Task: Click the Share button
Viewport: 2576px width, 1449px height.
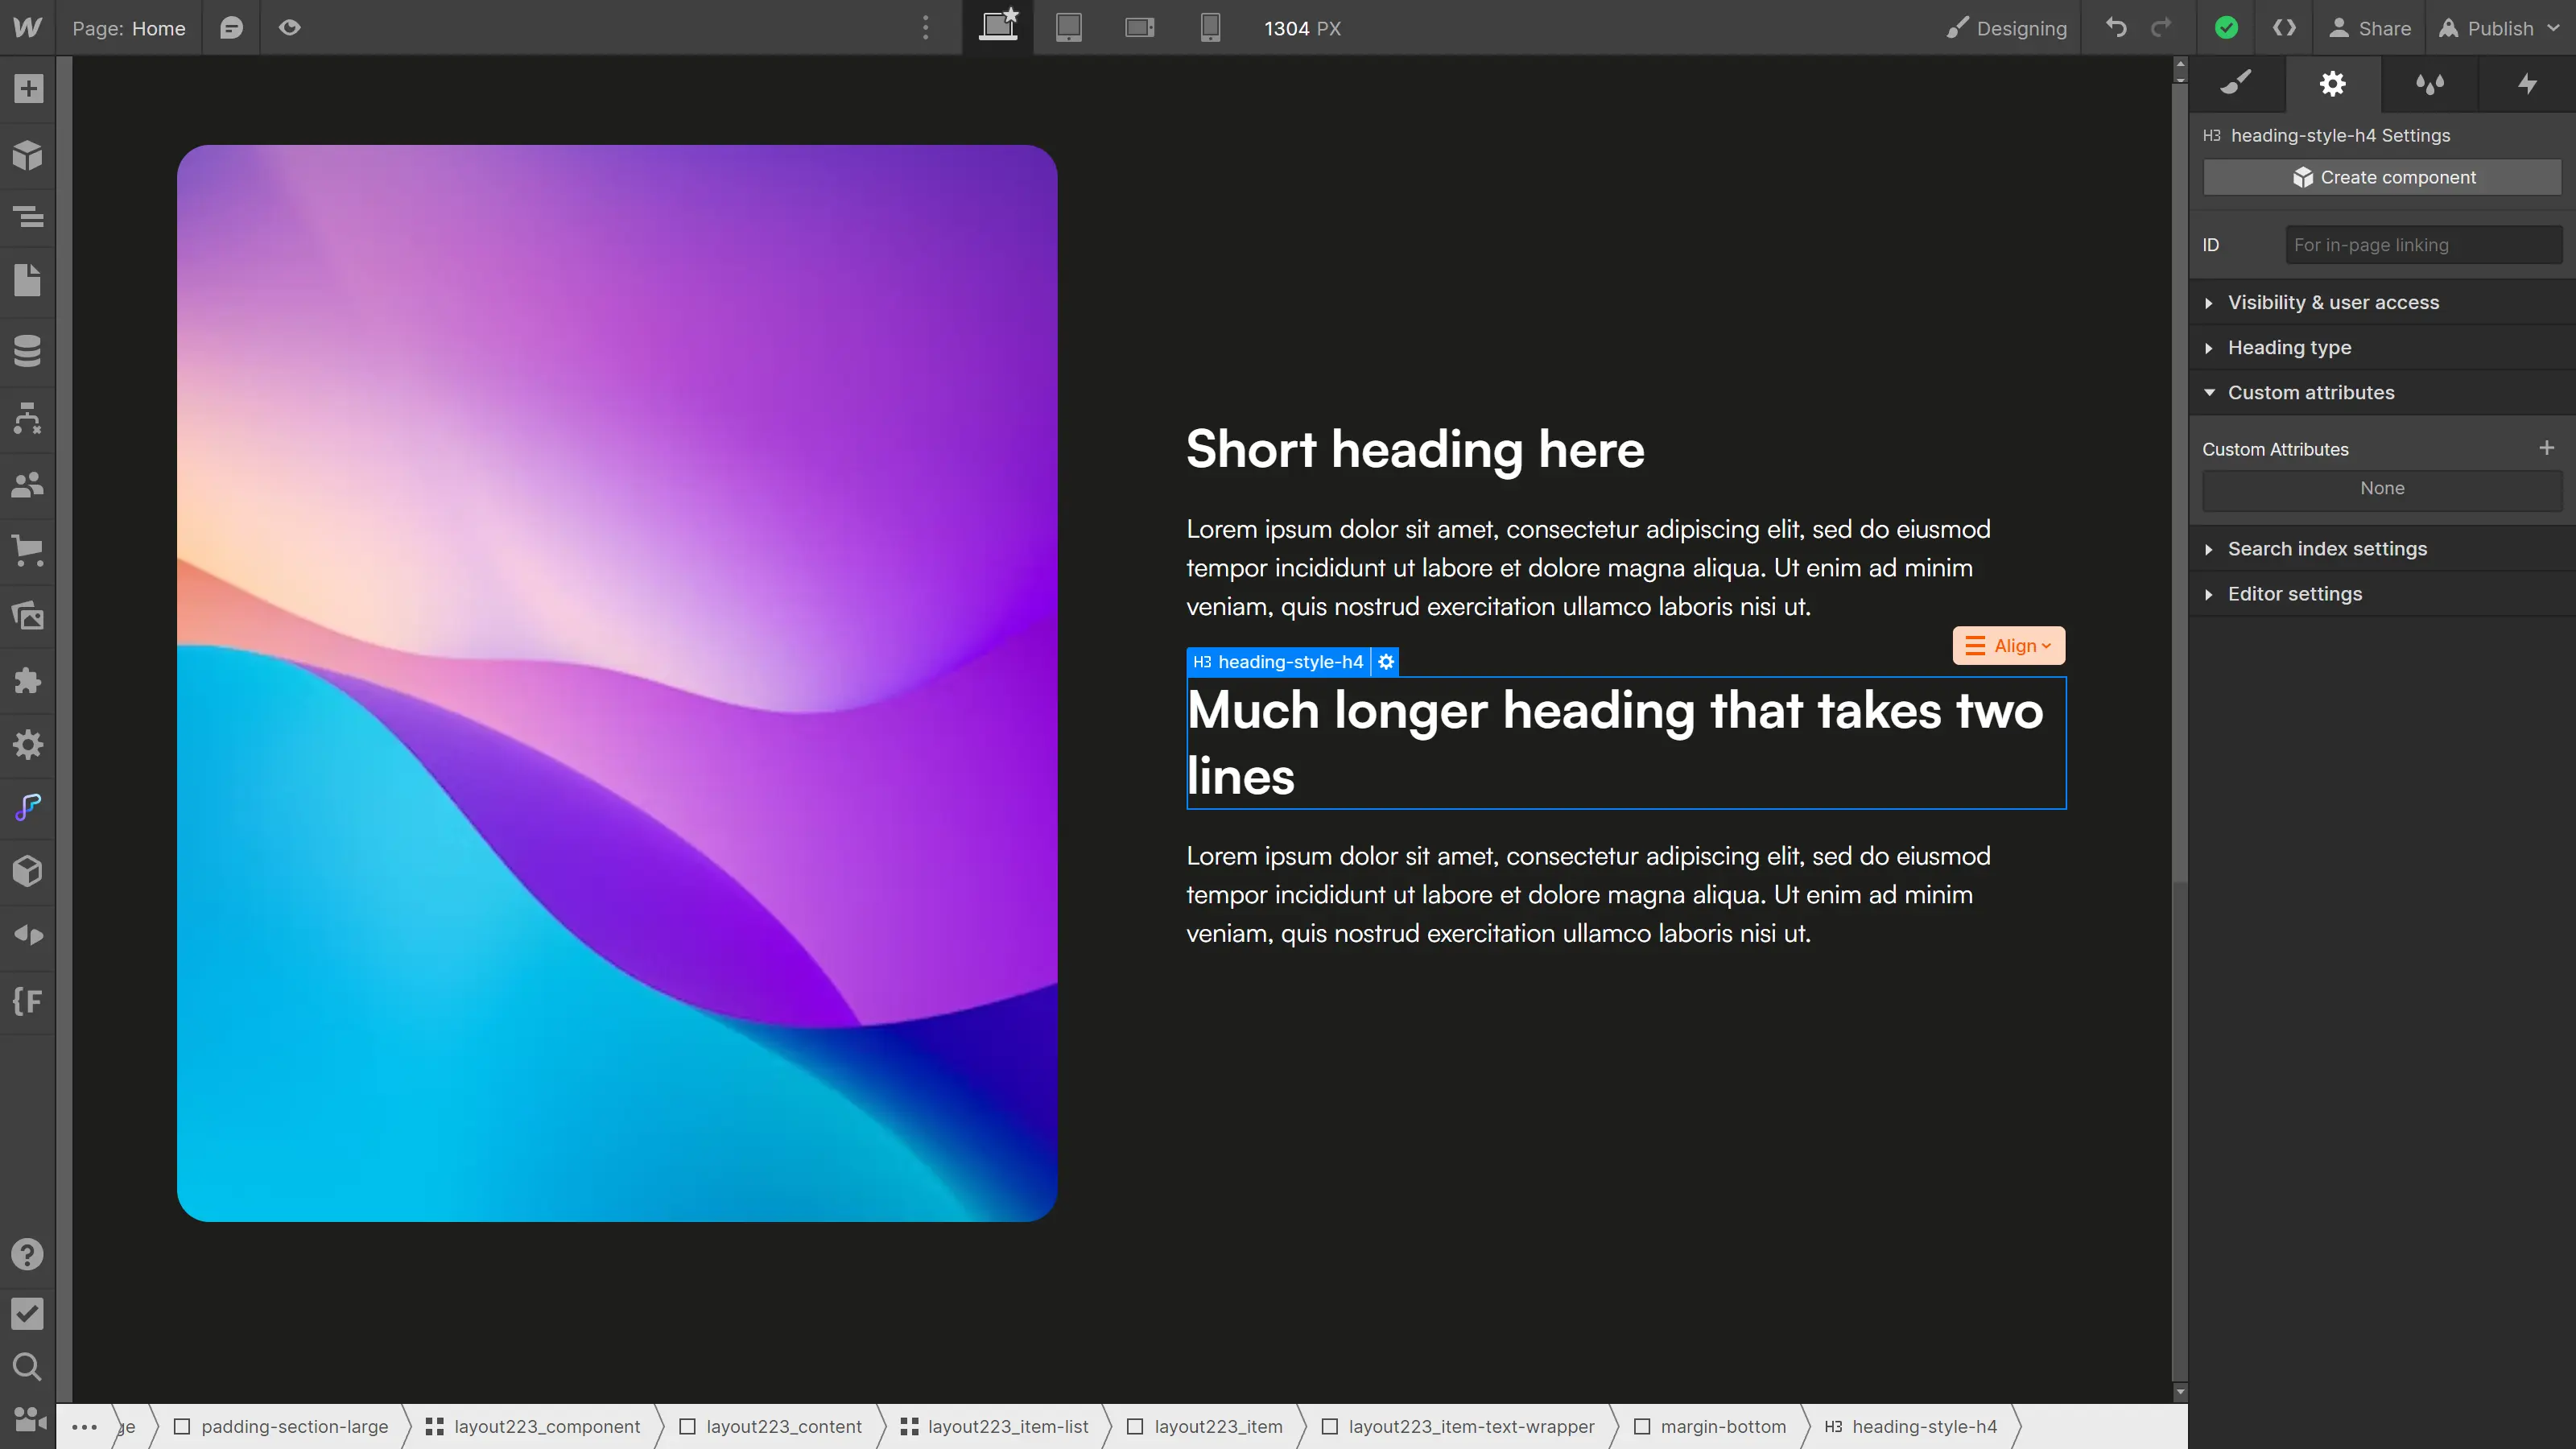Action: (x=2371, y=28)
